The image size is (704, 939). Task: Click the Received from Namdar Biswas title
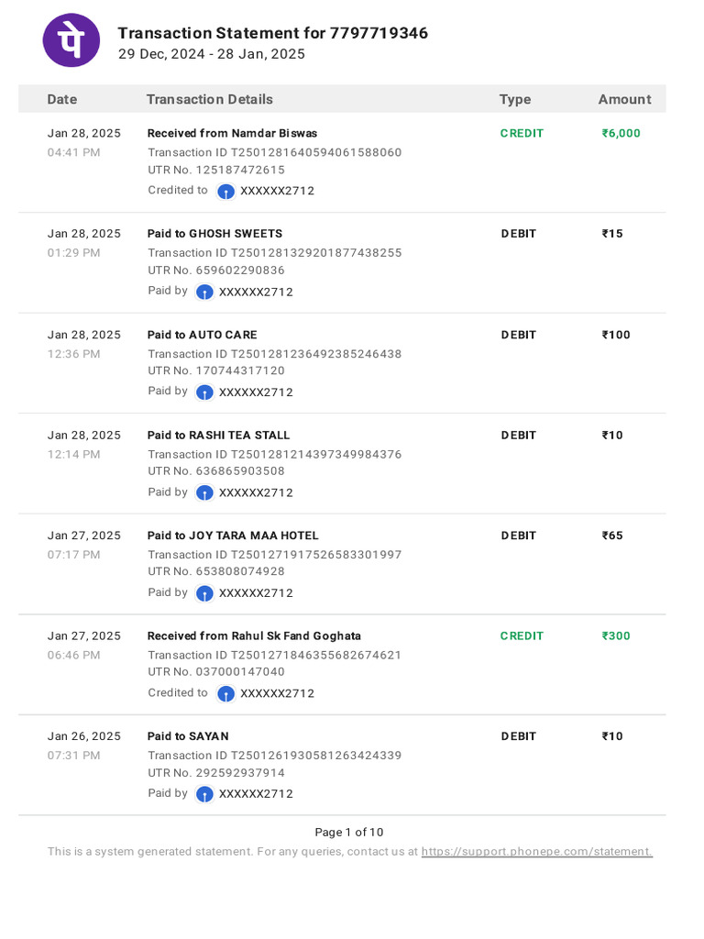coord(232,133)
